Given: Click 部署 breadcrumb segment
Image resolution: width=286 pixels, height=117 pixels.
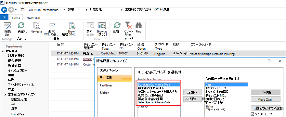Looking at the screenshot, I should point(71,10).
